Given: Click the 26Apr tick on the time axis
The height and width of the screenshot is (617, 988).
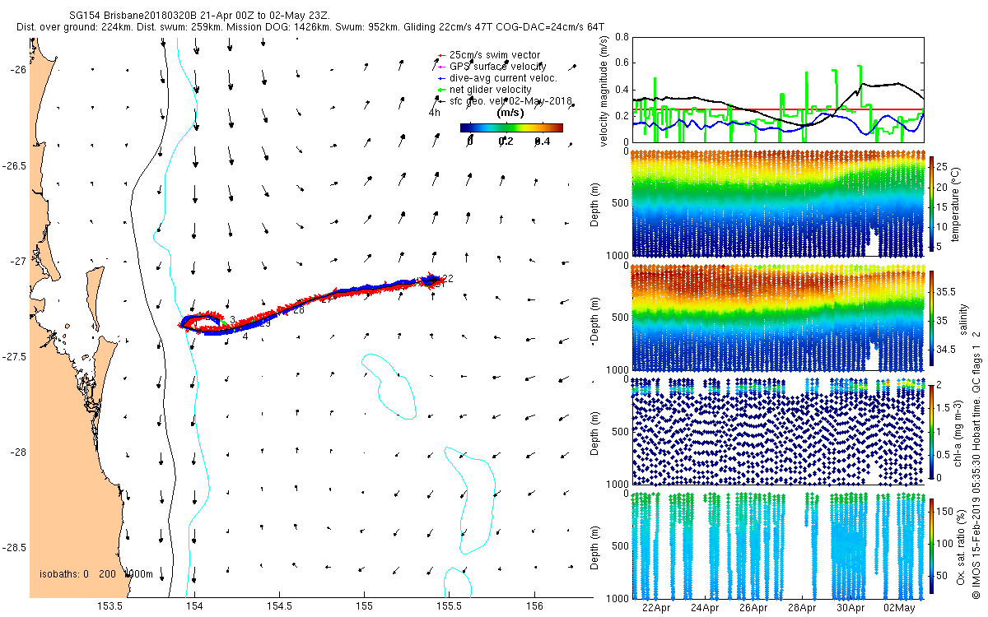Looking at the screenshot, I should click(x=753, y=609).
